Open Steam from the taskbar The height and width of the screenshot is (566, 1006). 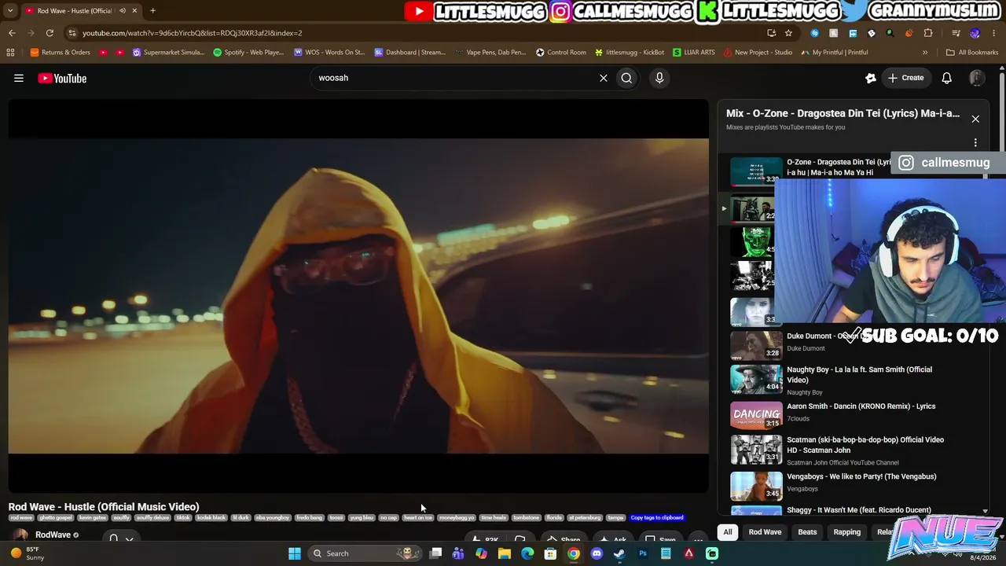pyautogui.click(x=619, y=553)
